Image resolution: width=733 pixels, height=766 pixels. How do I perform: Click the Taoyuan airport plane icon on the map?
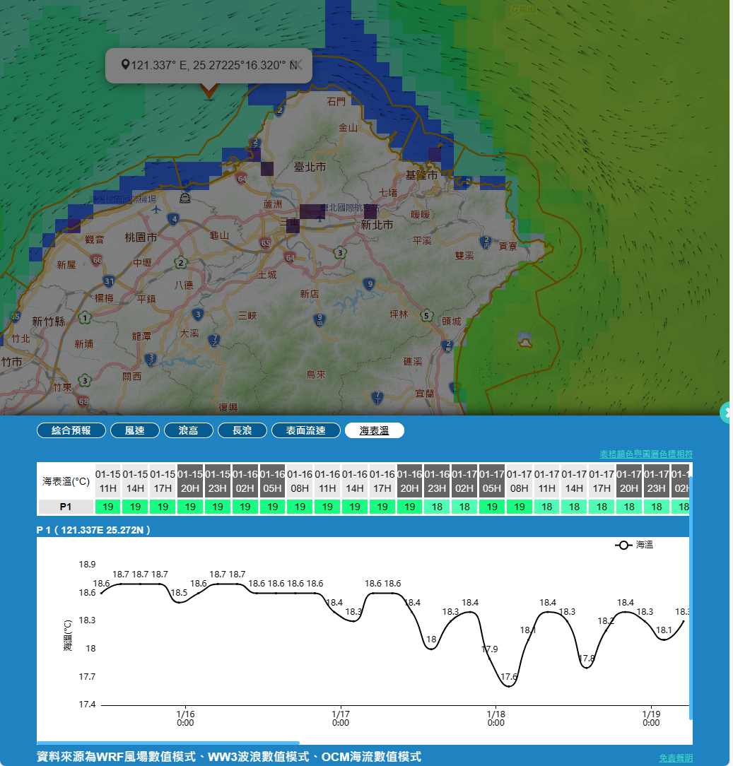[156, 210]
